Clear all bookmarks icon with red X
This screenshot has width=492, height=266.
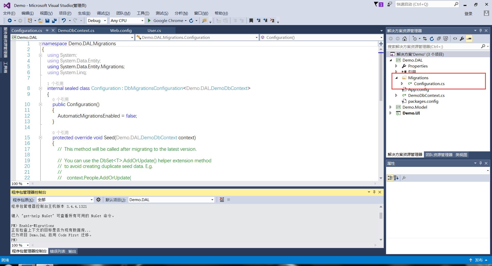click(x=272, y=20)
